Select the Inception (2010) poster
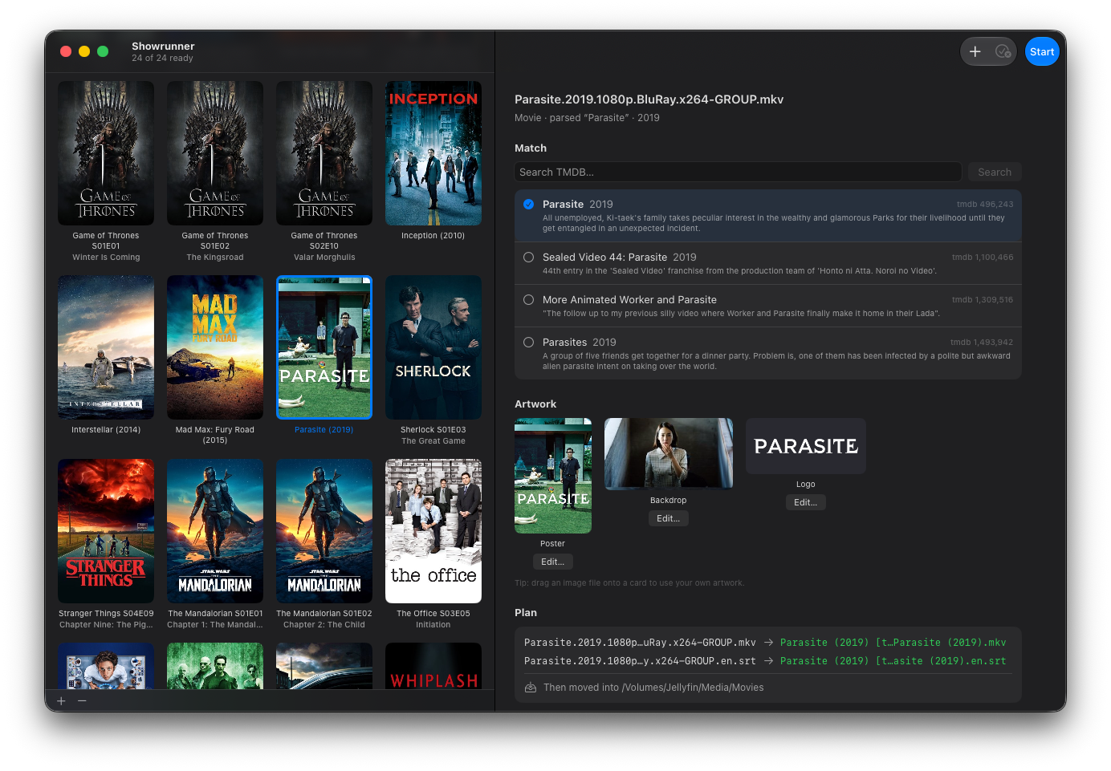Viewport: 1111px width, 771px height. click(433, 153)
